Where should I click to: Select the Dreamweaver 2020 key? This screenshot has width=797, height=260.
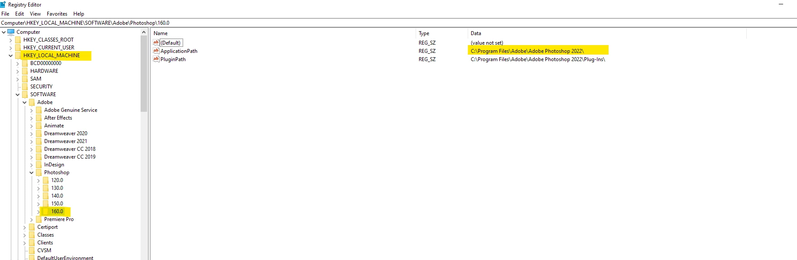click(66, 133)
